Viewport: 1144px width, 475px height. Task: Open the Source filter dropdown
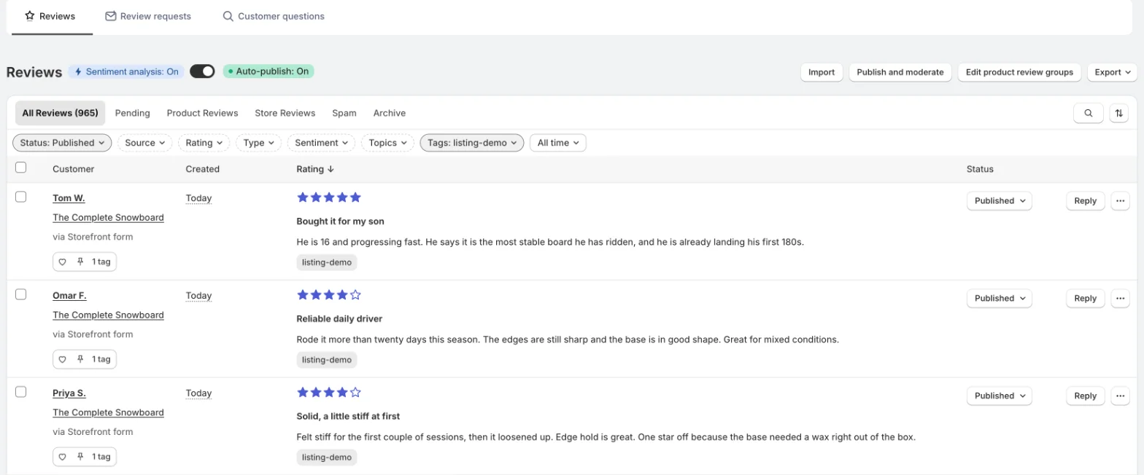coord(144,143)
